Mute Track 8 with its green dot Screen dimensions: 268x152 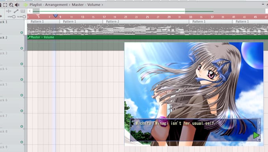tap(22, 142)
